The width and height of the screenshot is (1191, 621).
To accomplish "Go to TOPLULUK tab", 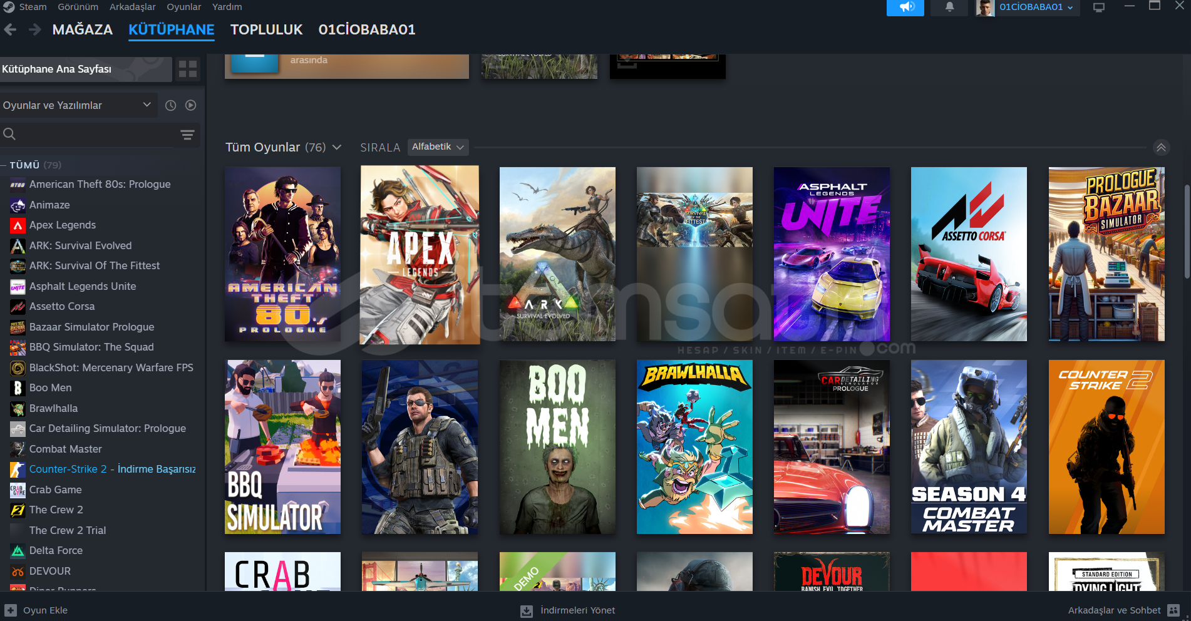I will click(x=266, y=29).
